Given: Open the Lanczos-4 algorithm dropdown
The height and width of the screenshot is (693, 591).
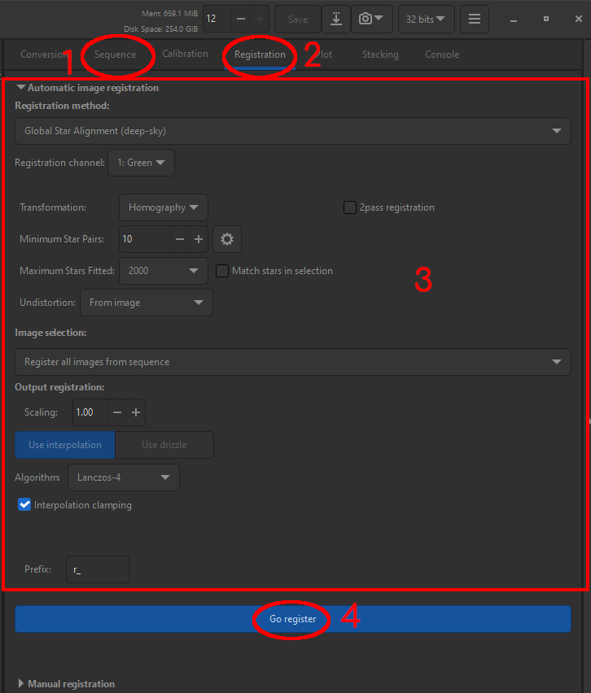Looking at the screenshot, I should point(123,477).
